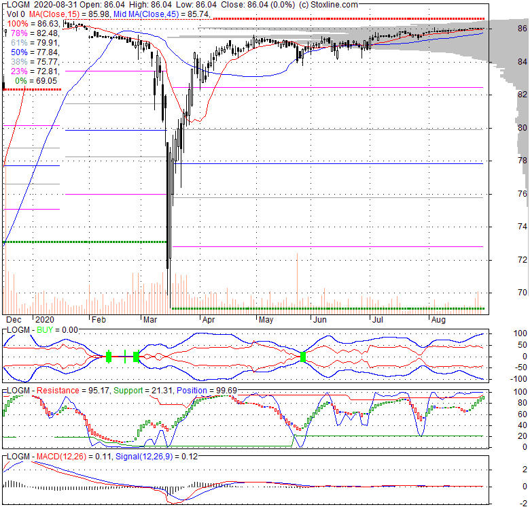Click the 74 price axis label
This screenshot has width=530, height=507.
[x=523, y=227]
